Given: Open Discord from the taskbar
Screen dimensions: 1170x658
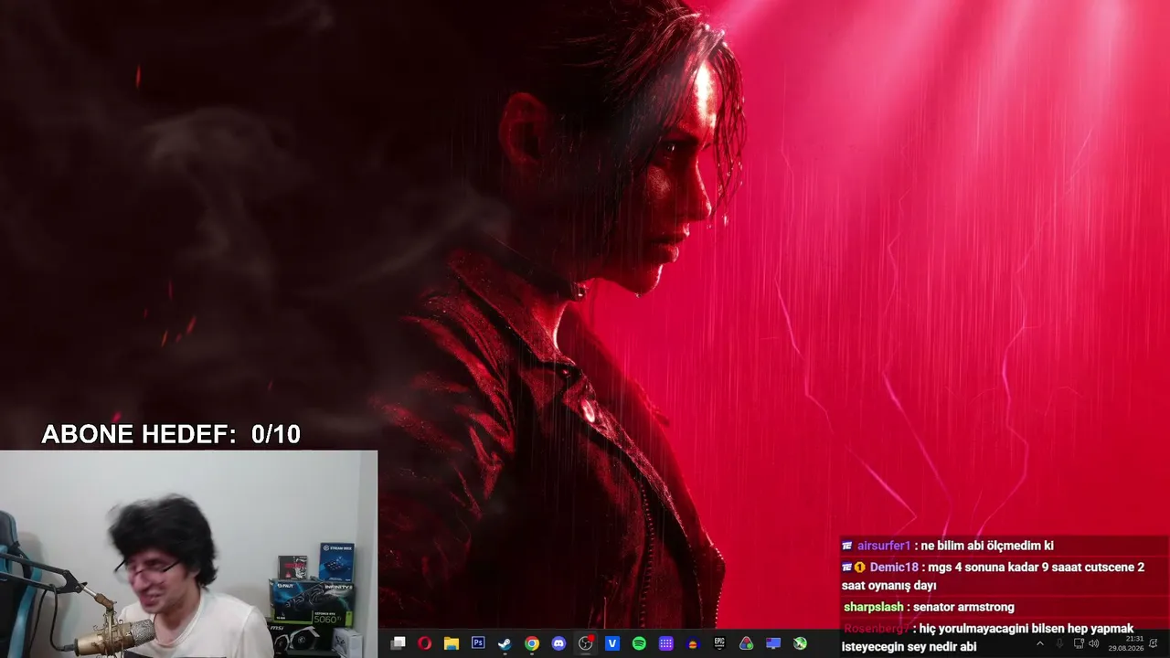Looking at the screenshot, I should coord(558,643).
